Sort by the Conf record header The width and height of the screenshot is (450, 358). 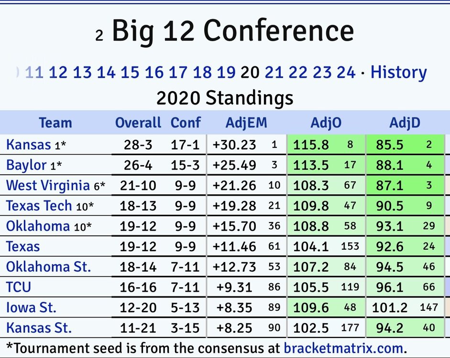pos(186,123)
